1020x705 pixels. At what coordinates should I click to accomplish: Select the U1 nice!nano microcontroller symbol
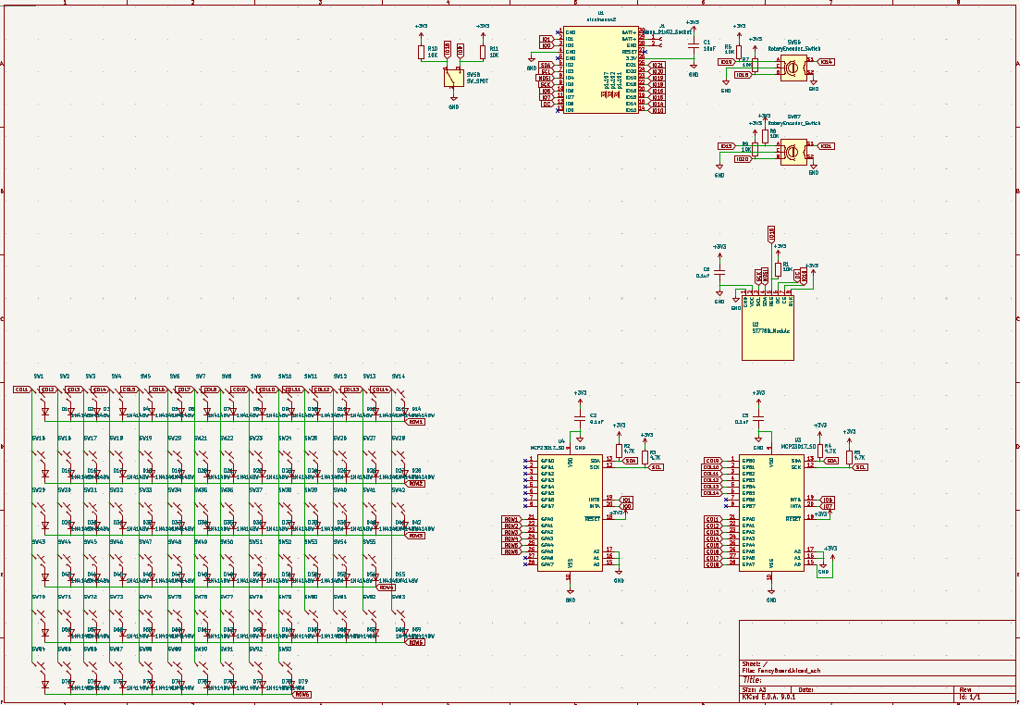click(601, 72)
